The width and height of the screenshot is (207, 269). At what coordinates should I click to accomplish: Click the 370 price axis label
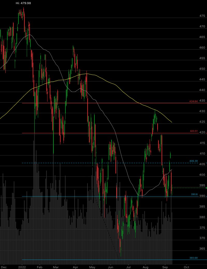coord(202,238)
